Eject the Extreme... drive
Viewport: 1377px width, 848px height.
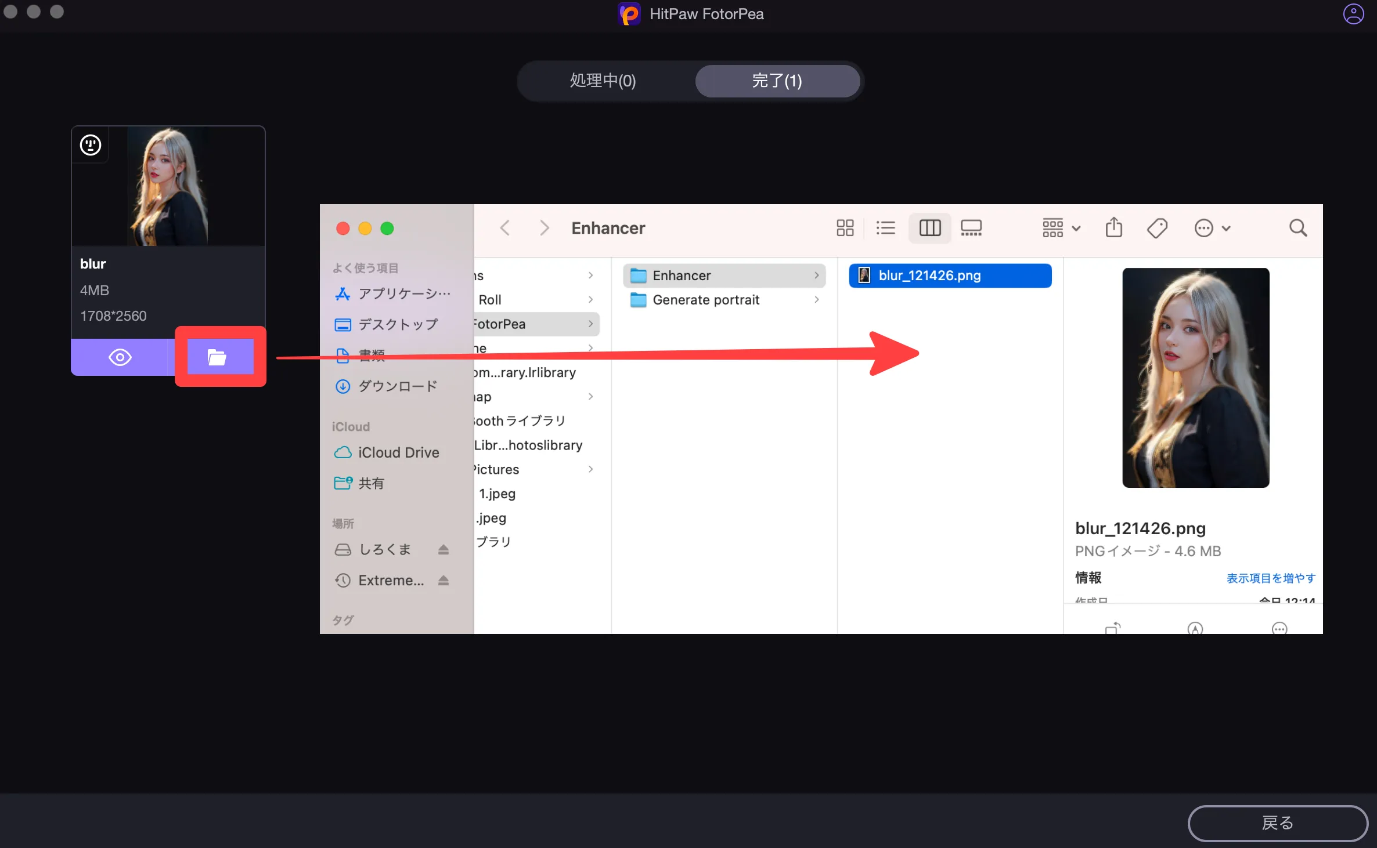(x=444, y=580)
